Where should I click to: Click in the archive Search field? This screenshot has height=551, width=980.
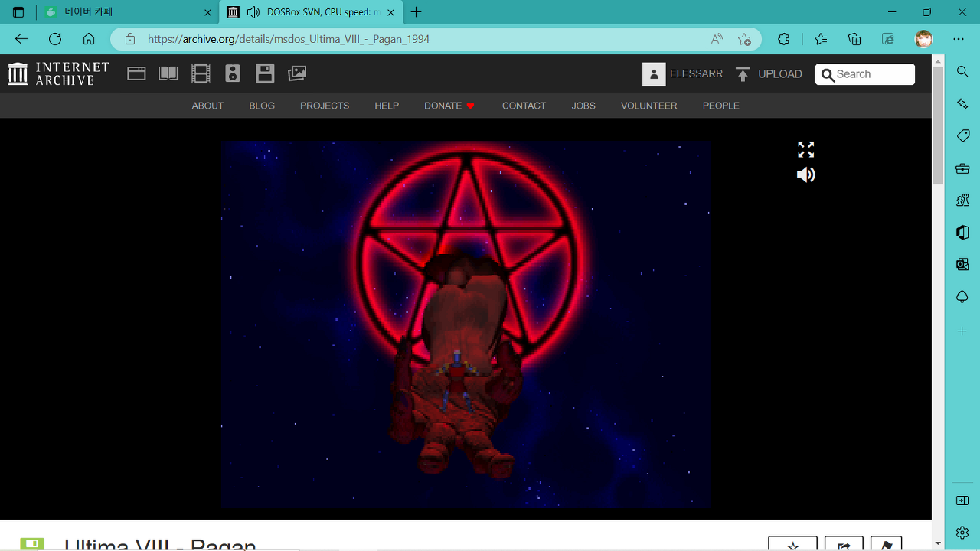(x=865, y=74)
